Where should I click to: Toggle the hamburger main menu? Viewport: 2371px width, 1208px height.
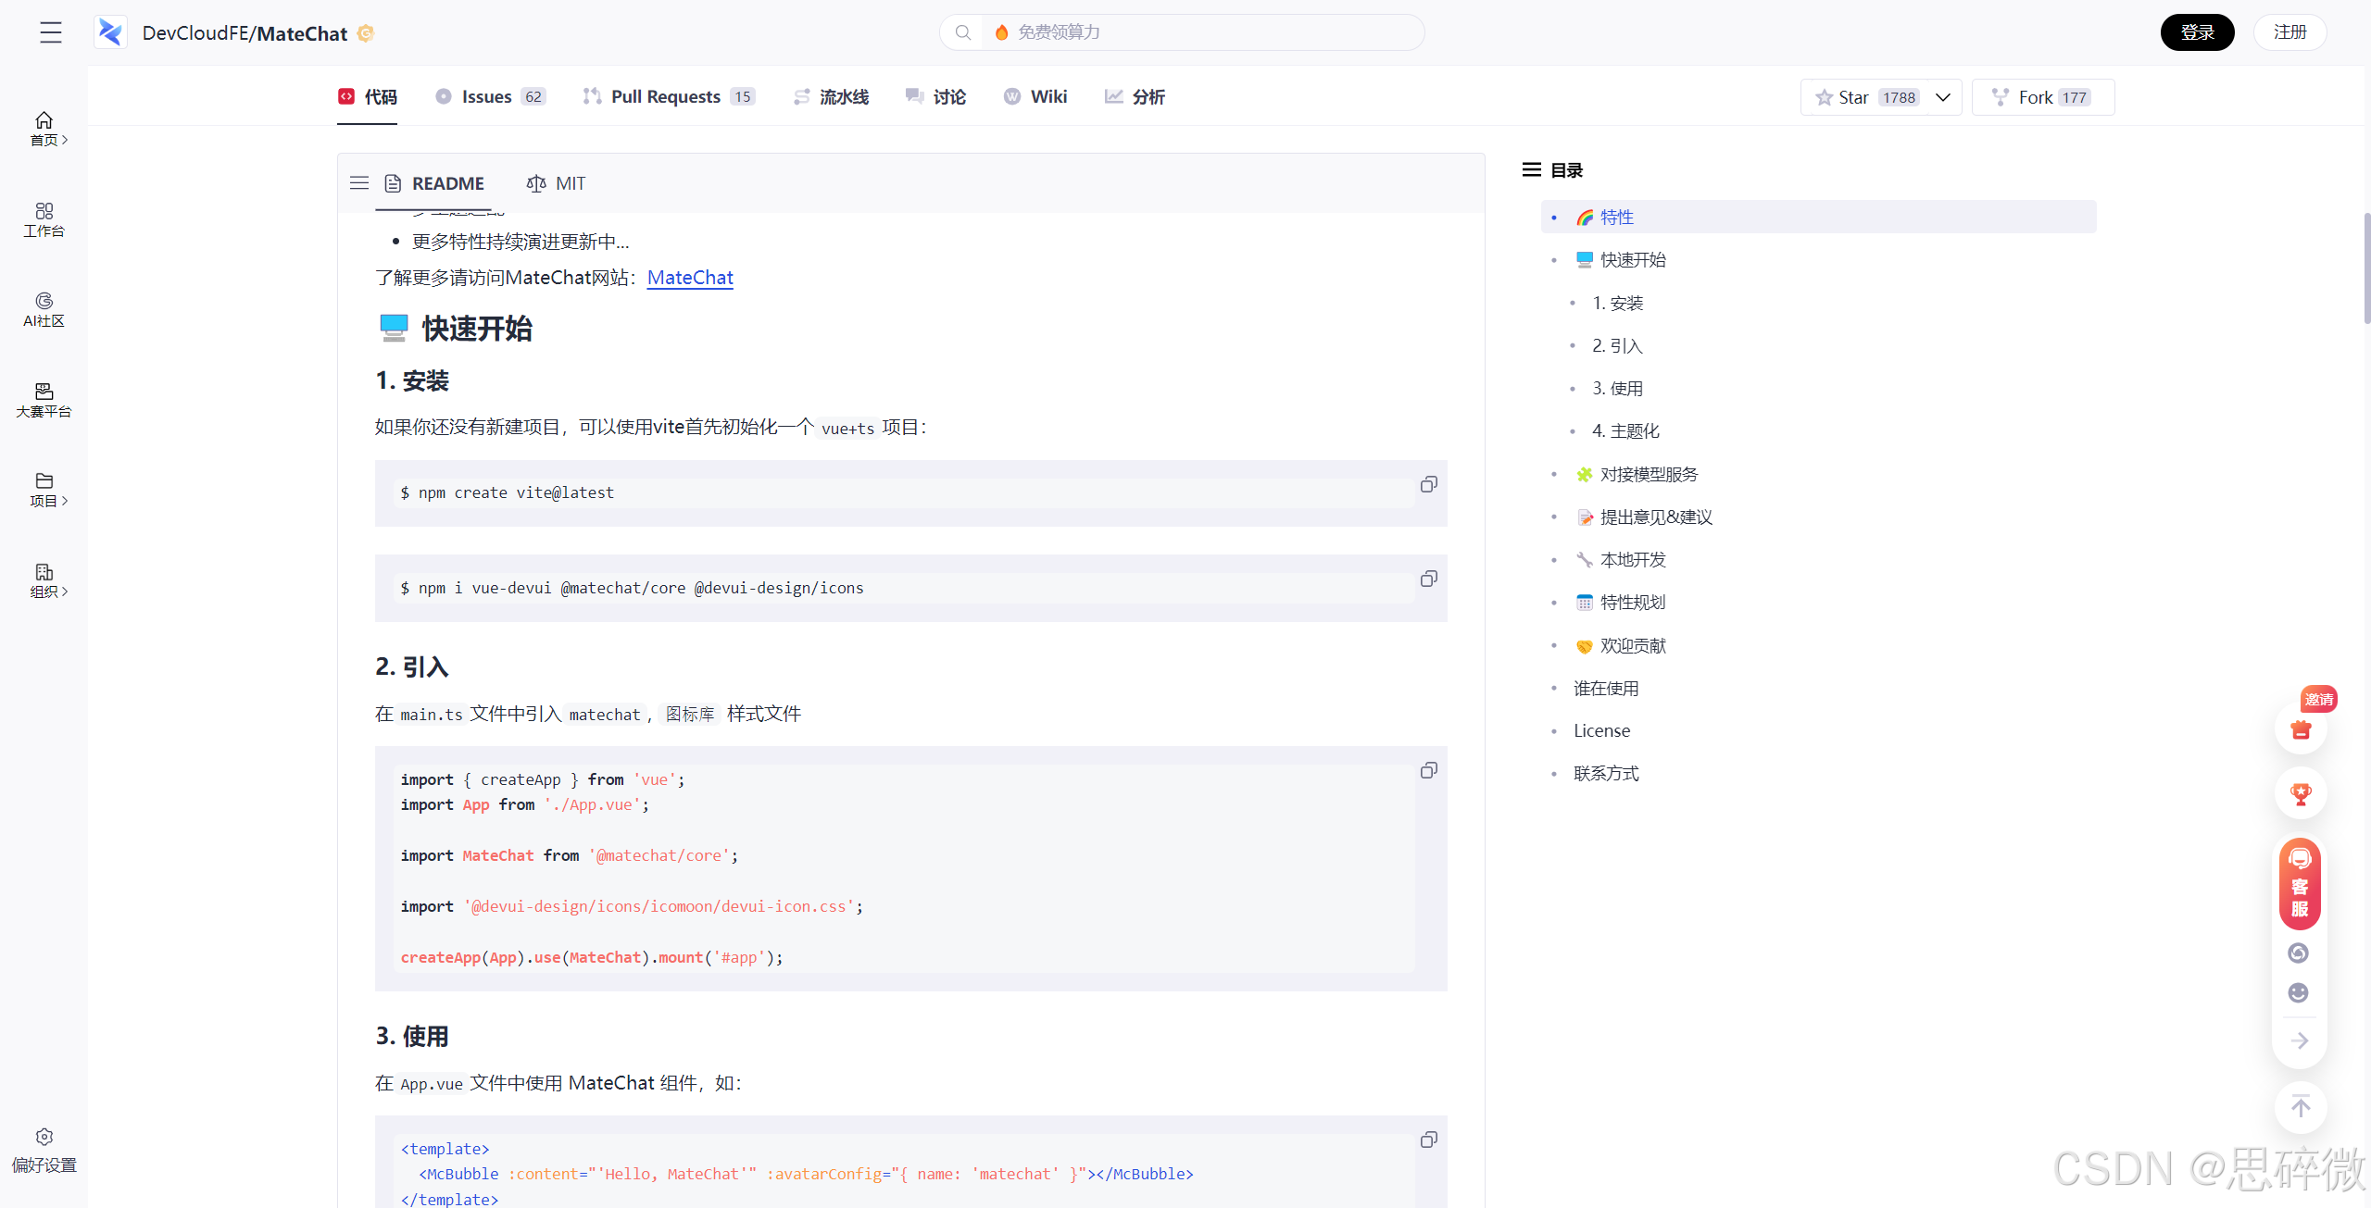[51, 32]
